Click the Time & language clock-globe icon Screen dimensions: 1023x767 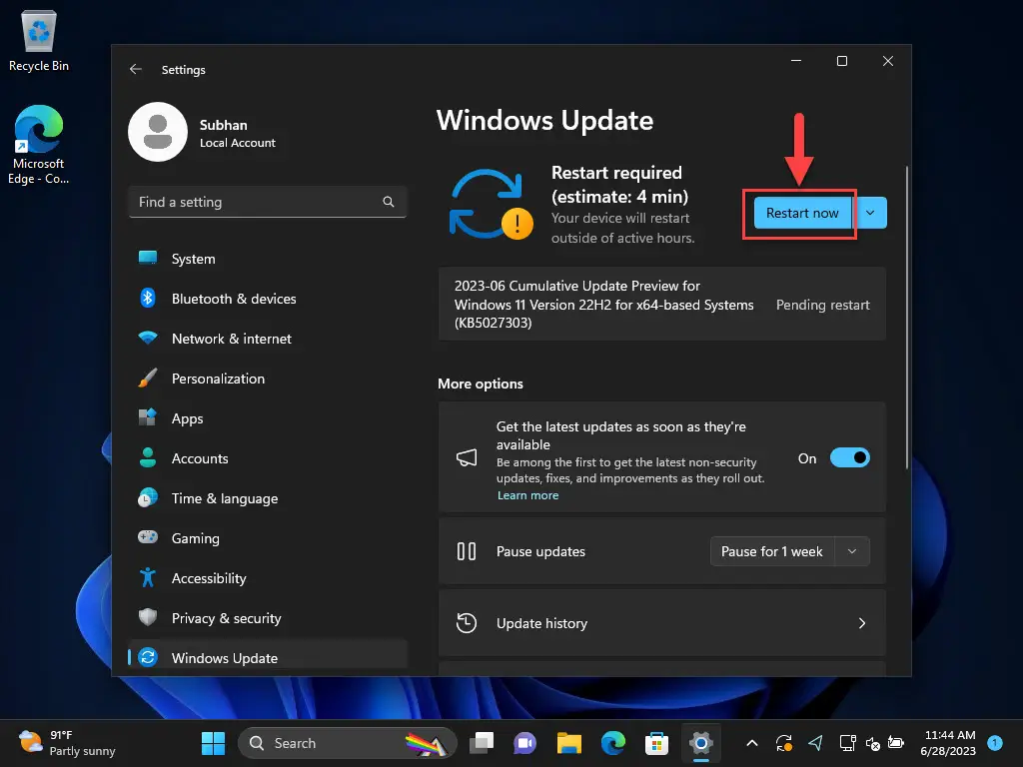(148, 498)
